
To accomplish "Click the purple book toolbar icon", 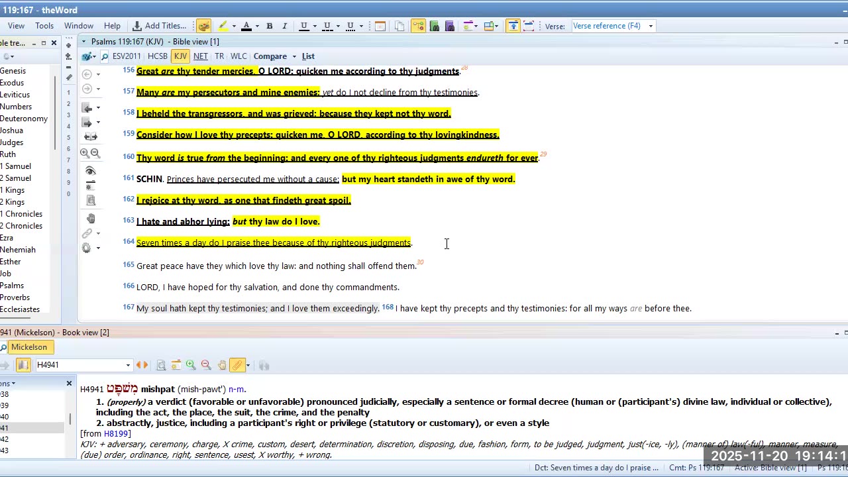I will point(450,26).
